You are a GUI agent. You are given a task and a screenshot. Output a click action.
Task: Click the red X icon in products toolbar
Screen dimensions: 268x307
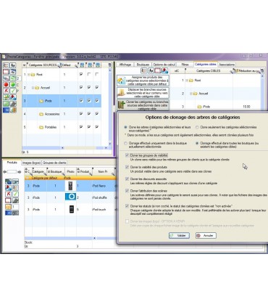pos(8,194)
